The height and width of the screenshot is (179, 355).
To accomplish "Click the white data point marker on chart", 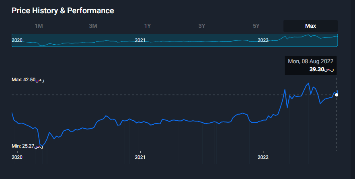I will tap(337, 95).
